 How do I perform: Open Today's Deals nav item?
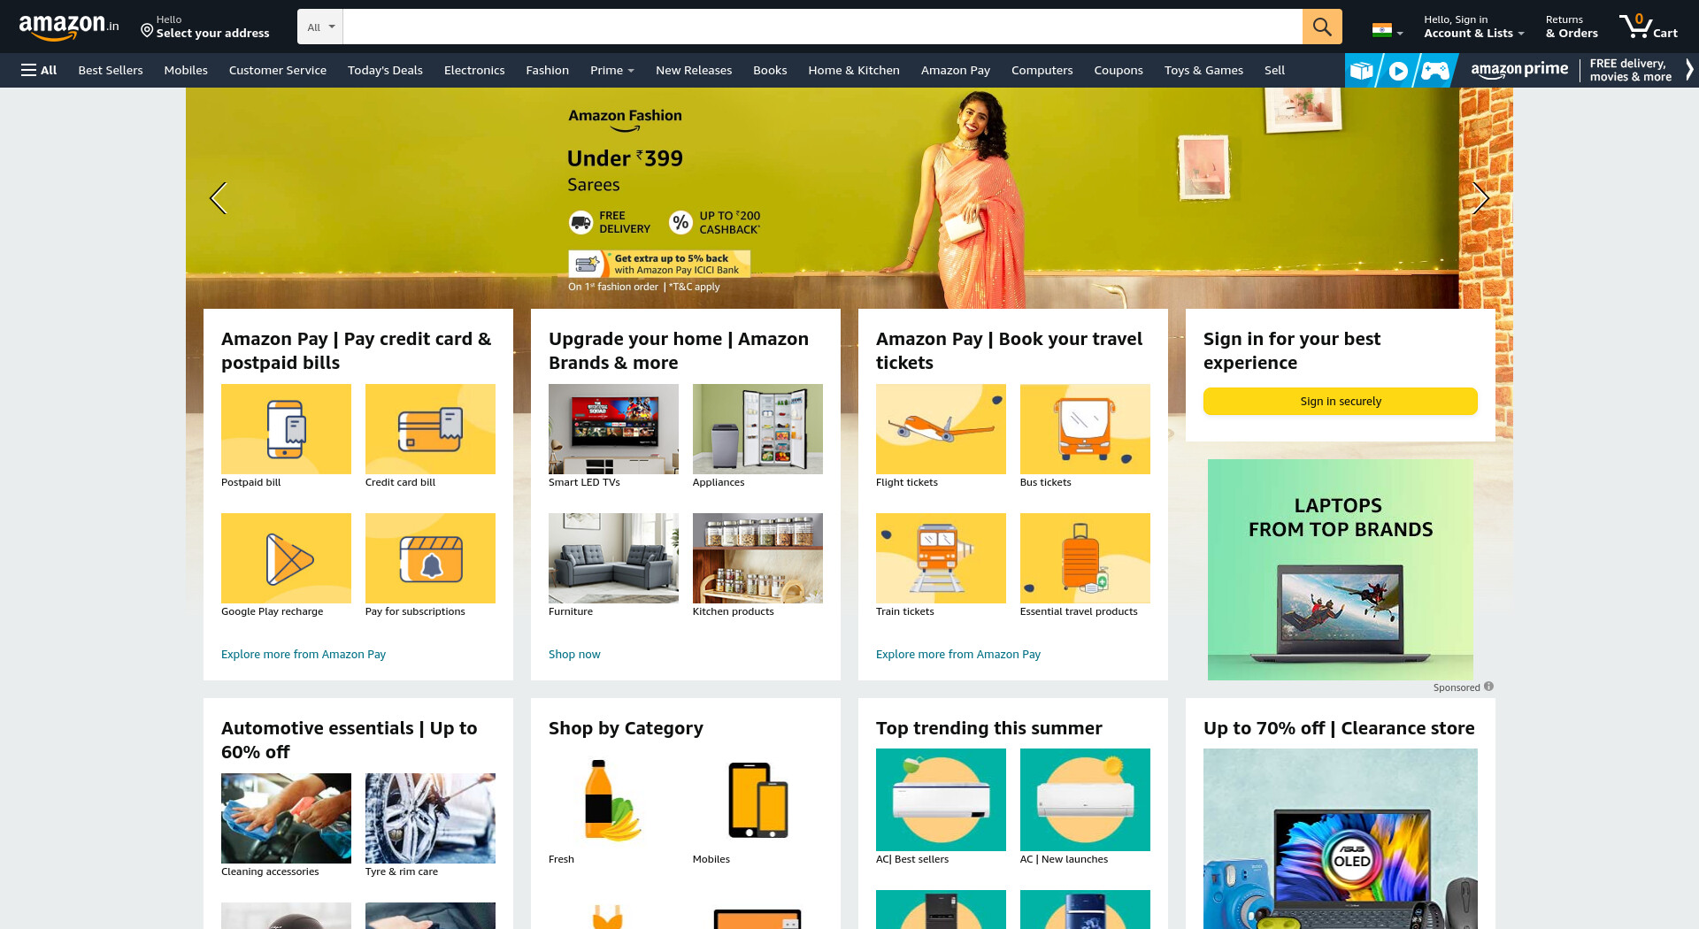point(385,70)
